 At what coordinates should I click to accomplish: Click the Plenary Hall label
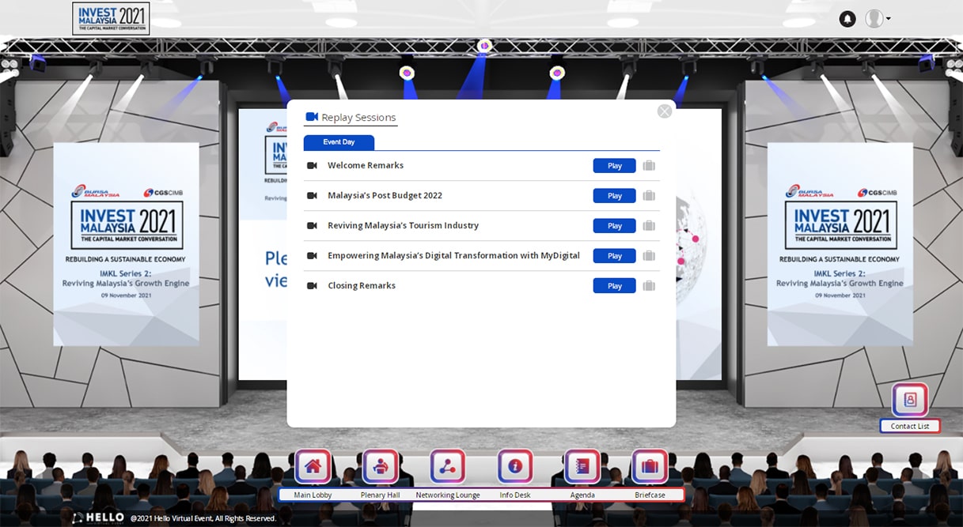(381, 495)
